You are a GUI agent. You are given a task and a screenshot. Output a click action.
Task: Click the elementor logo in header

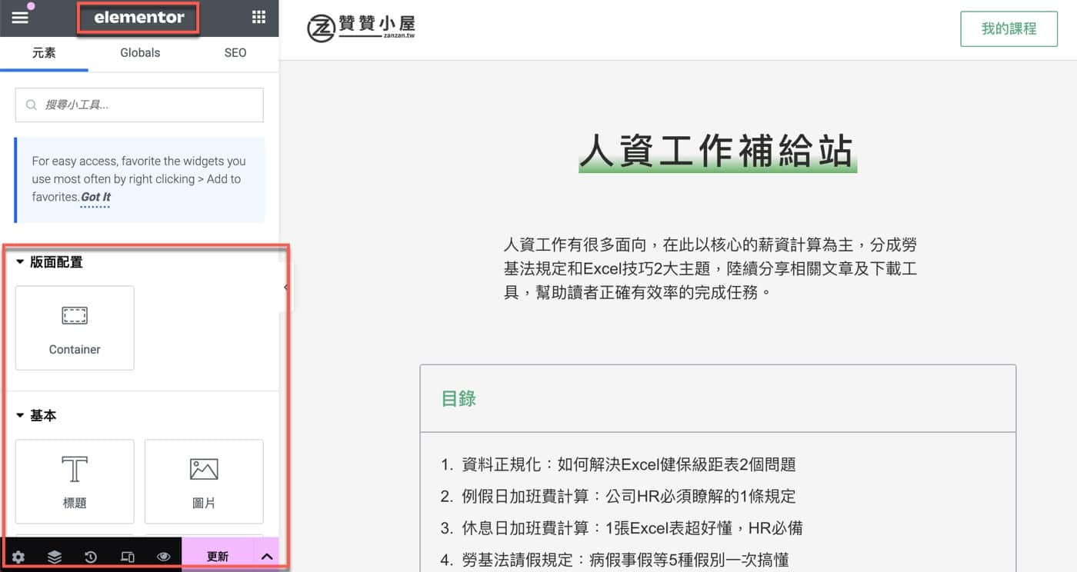(139, 17)
